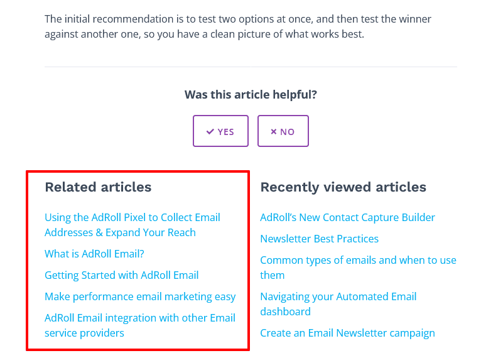Click the checkmark icon in YES button
The width and height of the screenshot is (503, 363).
pos(210,131)
